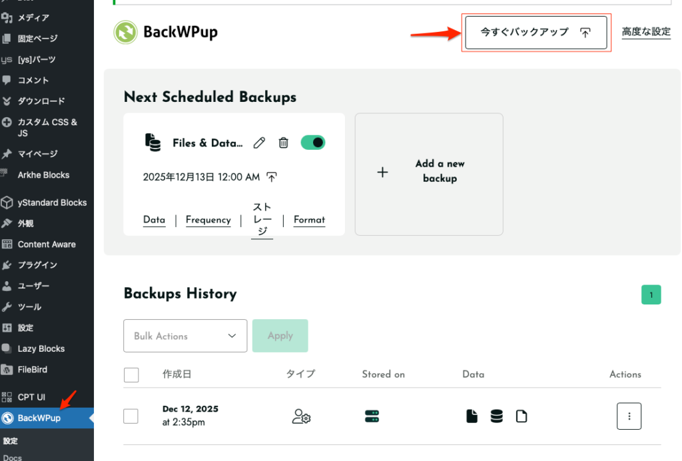The height and width of the screenshot is (461, 682).
Task: Click the user-settings type icon in history row
Action: tap(302, 416)
